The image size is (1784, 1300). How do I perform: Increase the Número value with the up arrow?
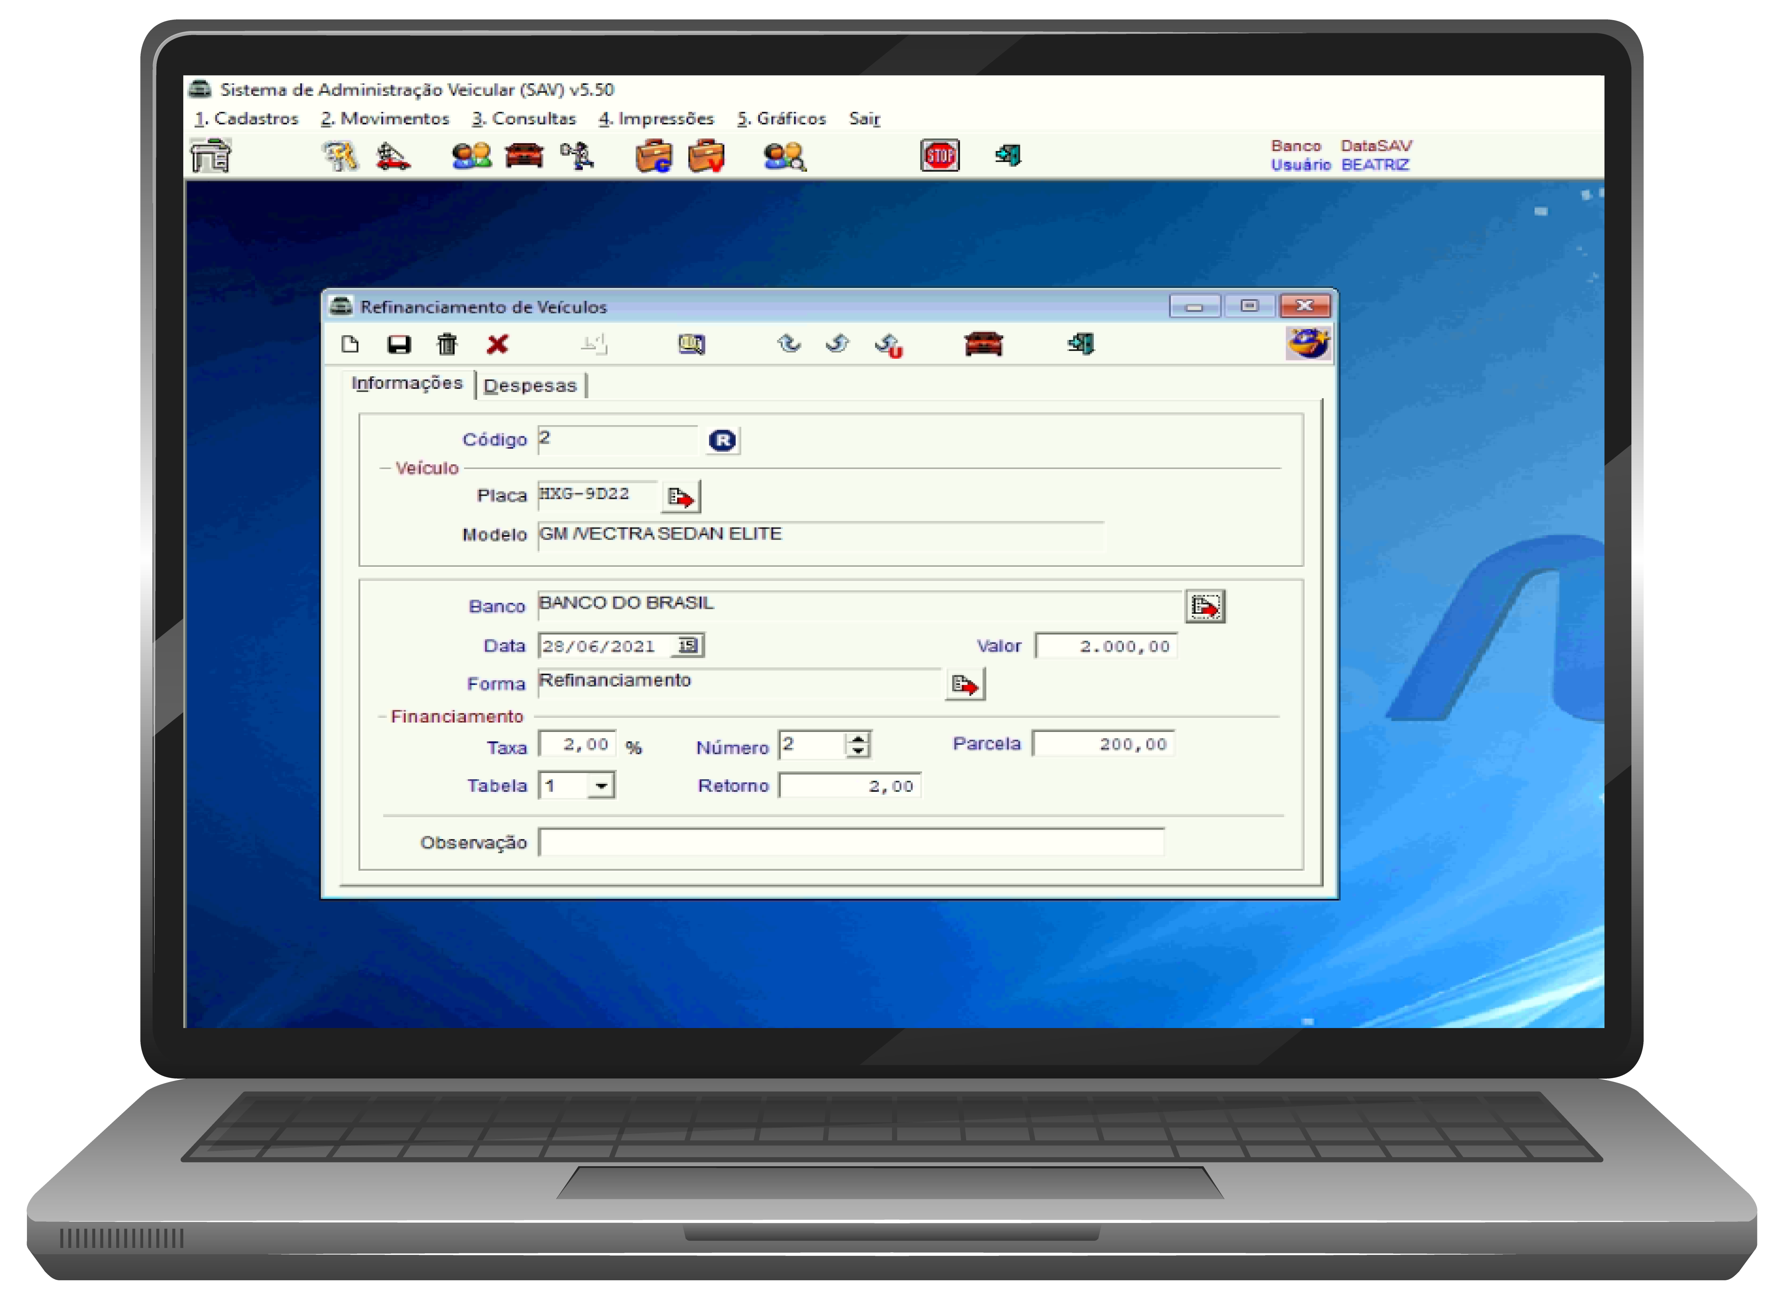(858, 739)
